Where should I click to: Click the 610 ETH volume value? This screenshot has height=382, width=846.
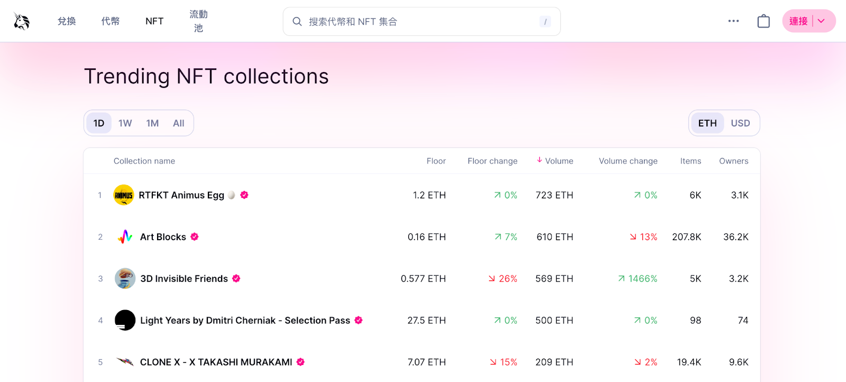pyautogui.click(x=555, y=237)
